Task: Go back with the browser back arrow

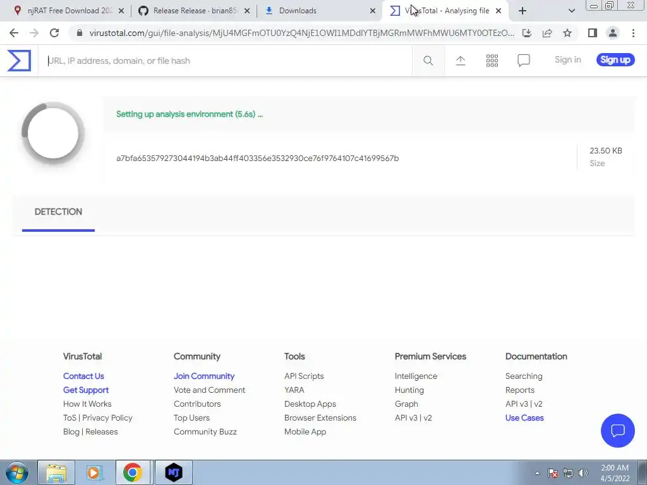Action: pos(14,33)
